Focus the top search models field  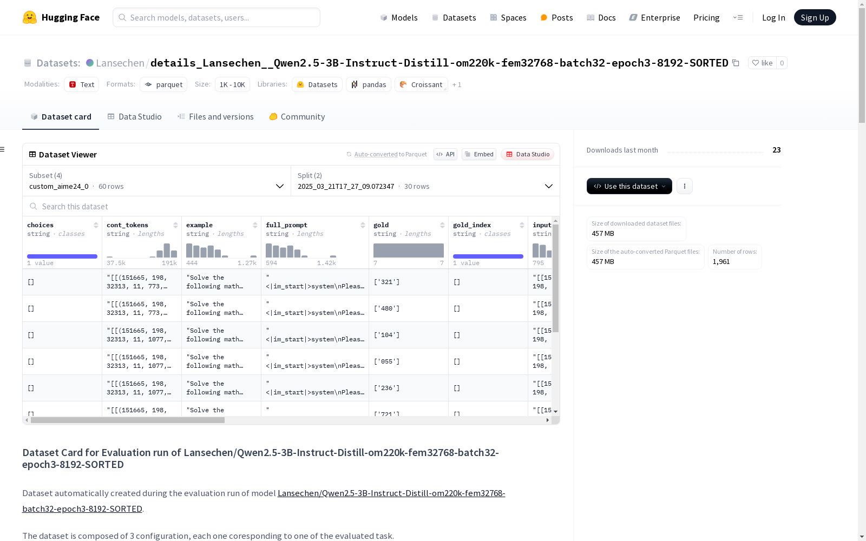click(x=216, y=17)
